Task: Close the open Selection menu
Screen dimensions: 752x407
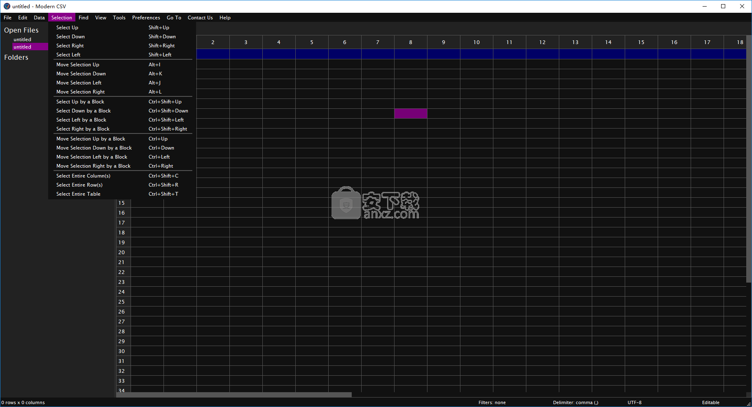Action: (x=61, y=18)
